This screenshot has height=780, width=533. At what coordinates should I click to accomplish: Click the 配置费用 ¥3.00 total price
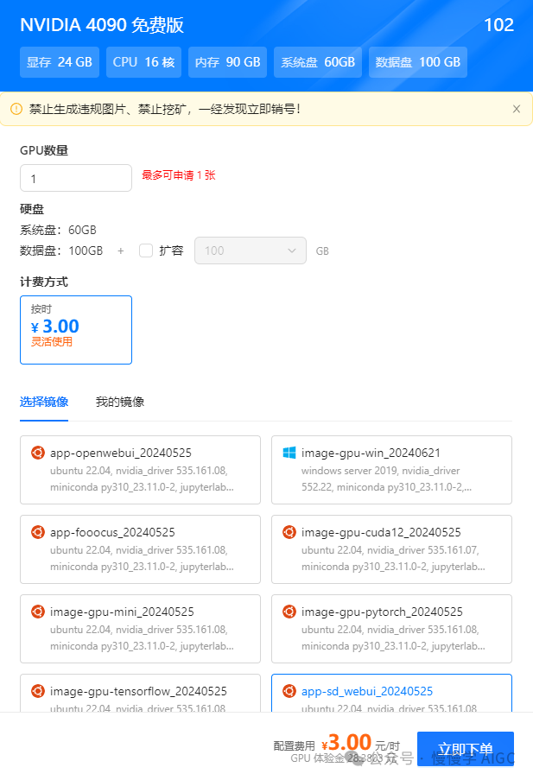(336, 745)
